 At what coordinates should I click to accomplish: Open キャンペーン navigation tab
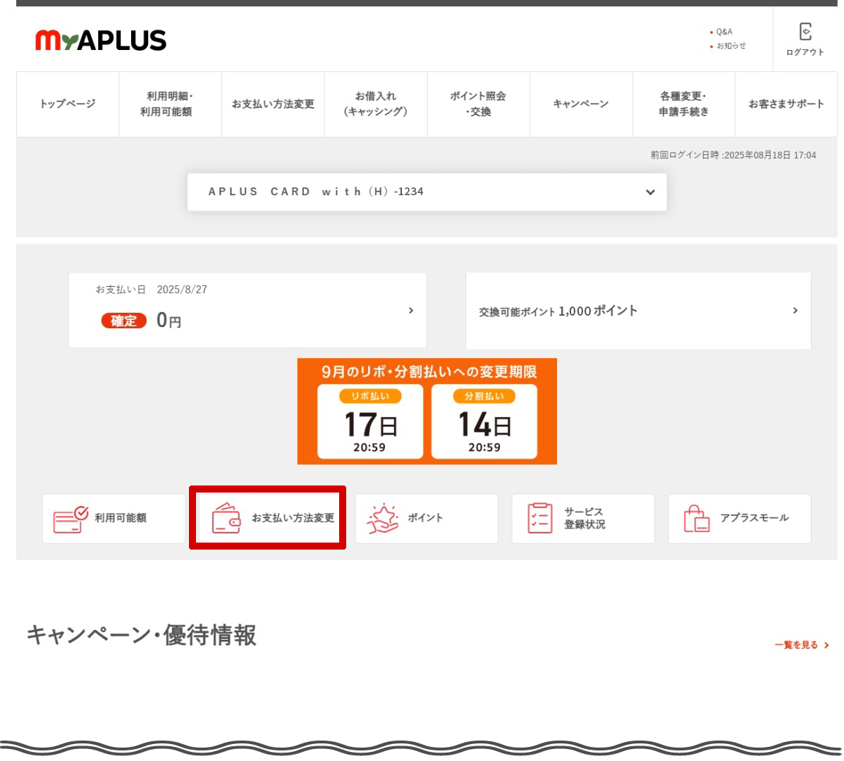(581, 104)
